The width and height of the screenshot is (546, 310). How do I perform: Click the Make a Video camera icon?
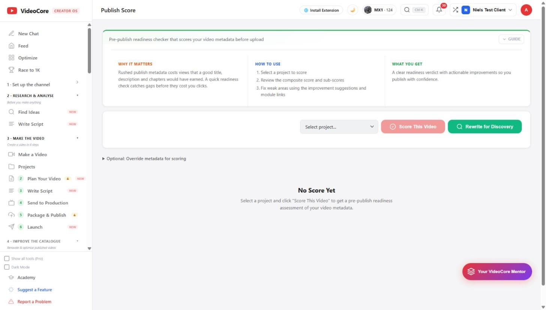(11, 154)
